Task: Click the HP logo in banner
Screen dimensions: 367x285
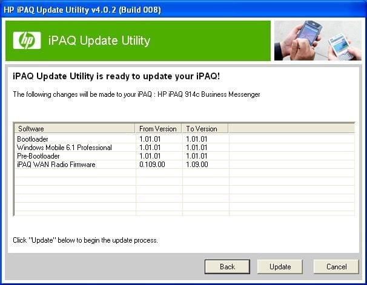Action: pyautogui.click(x=27, y=41)
